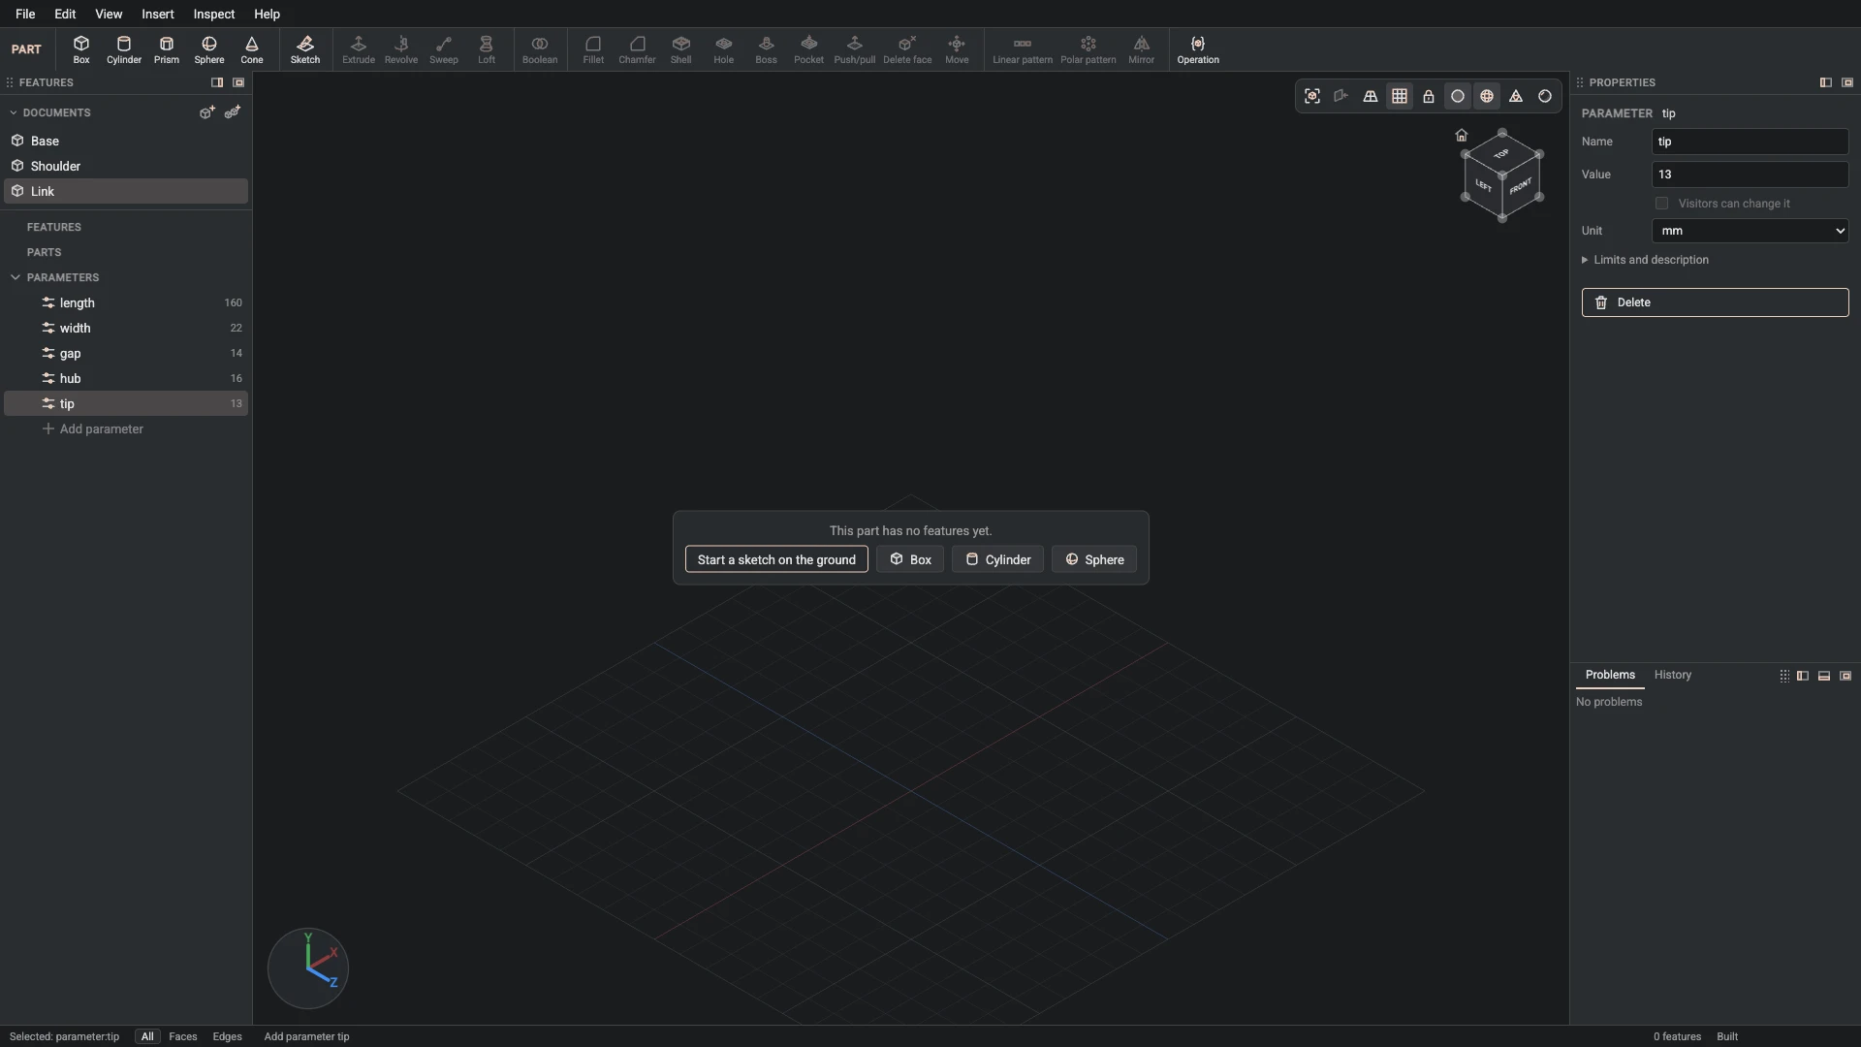This screenshot has height=1047, width=1861.
Task: Click Problems panel split layout icon
Action: (x=1803, y=676)
